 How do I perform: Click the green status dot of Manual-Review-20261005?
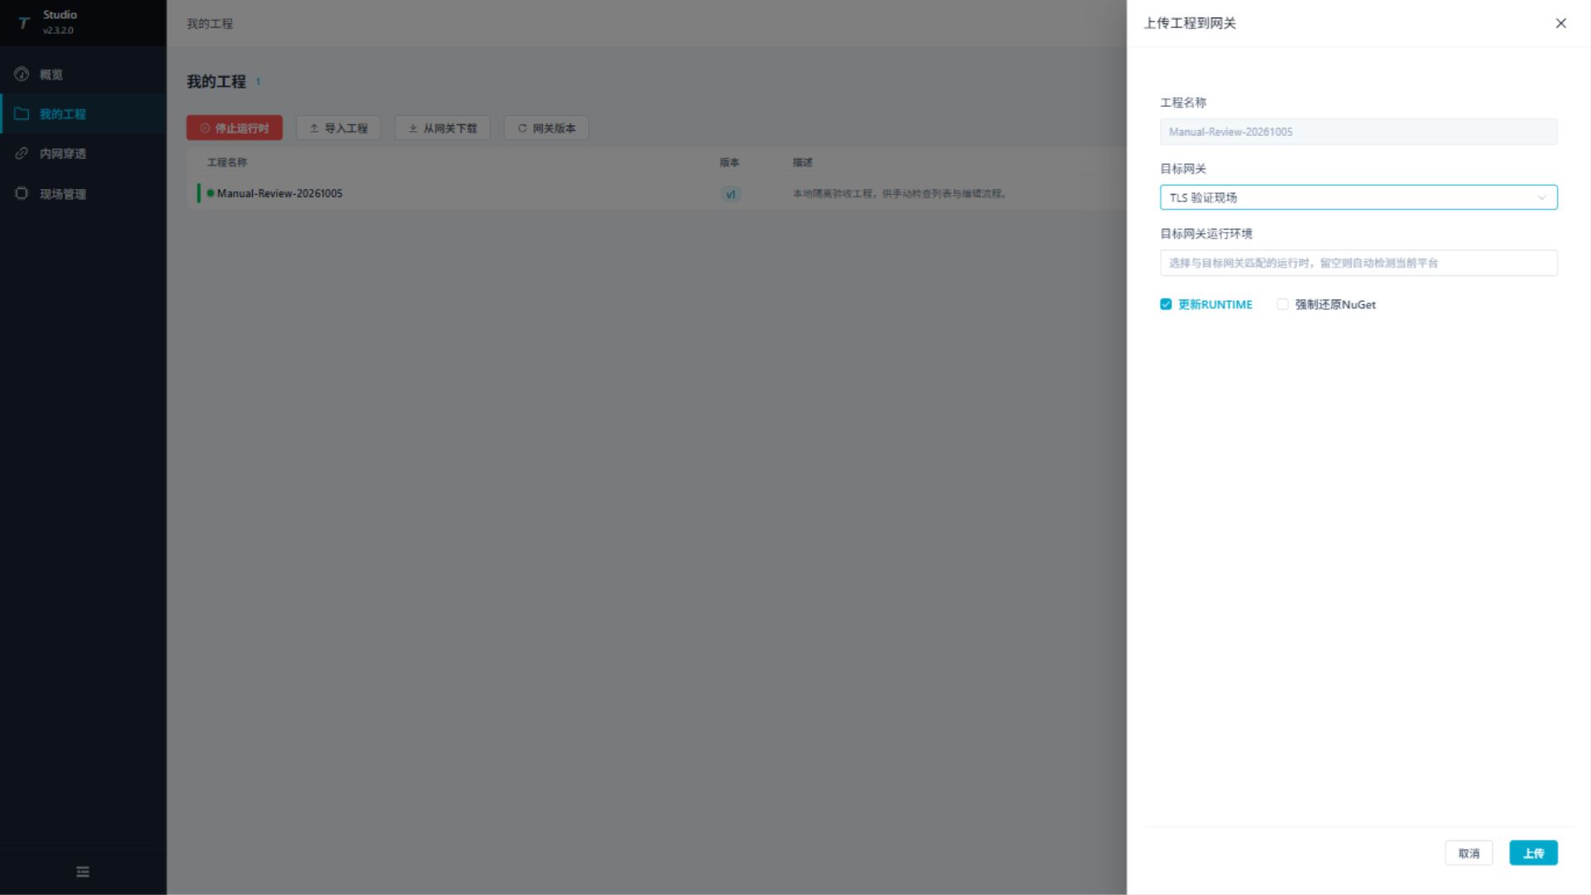tap(210, 193)
